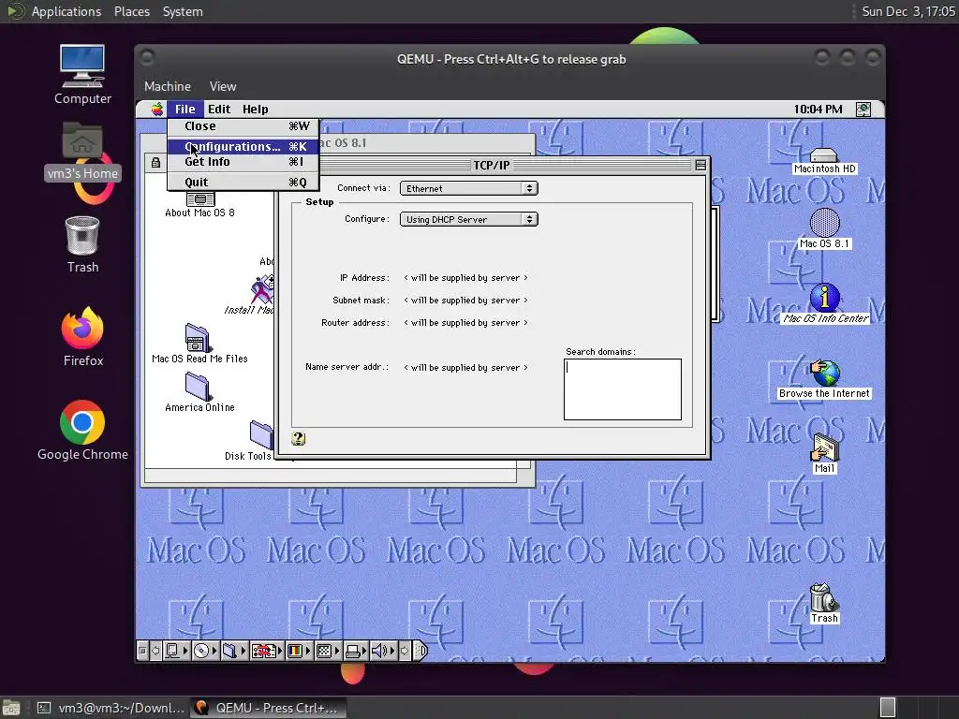
Task: Open the QEMU Machine menu
Action: click(168, 86)
